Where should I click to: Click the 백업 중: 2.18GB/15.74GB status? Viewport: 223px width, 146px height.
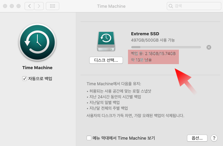click(x=153, y=54)
